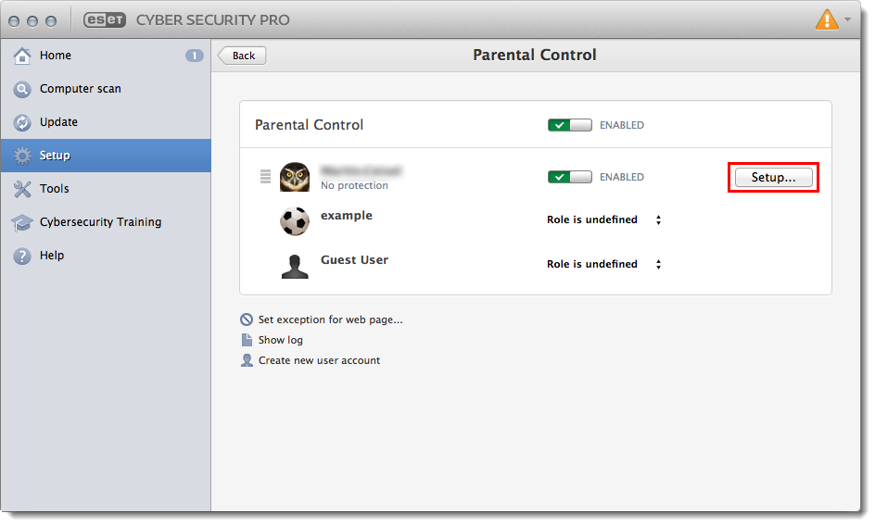Screen dimensions: 875x526
Task: Click the Tools wrench icon
Action: [x=22, y=189]
